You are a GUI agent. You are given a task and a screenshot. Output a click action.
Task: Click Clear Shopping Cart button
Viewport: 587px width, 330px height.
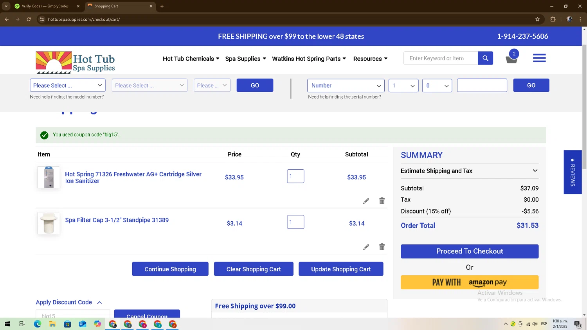pyautogui.click(x=254, y=269)
